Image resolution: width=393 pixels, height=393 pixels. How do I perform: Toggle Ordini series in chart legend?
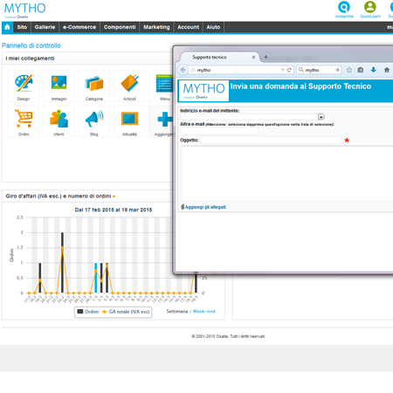88,312
